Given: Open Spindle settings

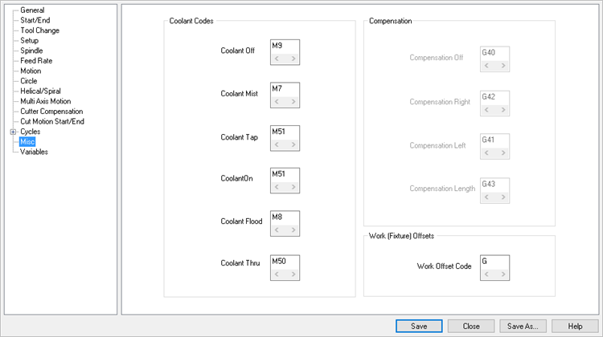Looking at the screenshot, I should [x=31, y=51].
